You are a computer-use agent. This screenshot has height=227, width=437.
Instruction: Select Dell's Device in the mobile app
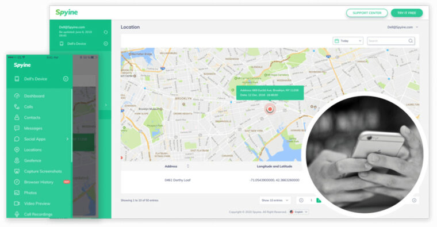click(36, 79)
